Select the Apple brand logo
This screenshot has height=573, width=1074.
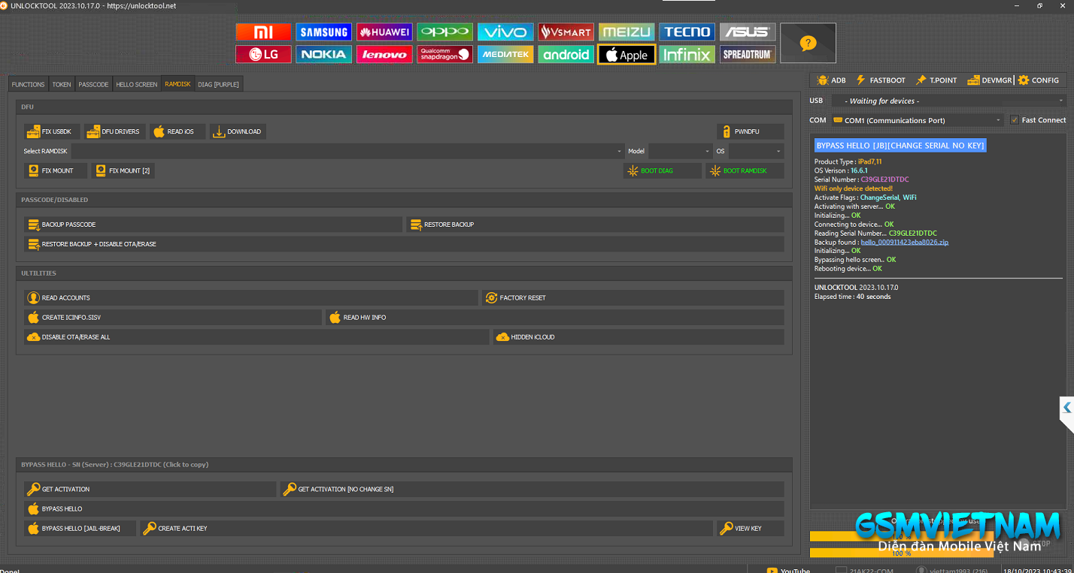tap(626, 54)
